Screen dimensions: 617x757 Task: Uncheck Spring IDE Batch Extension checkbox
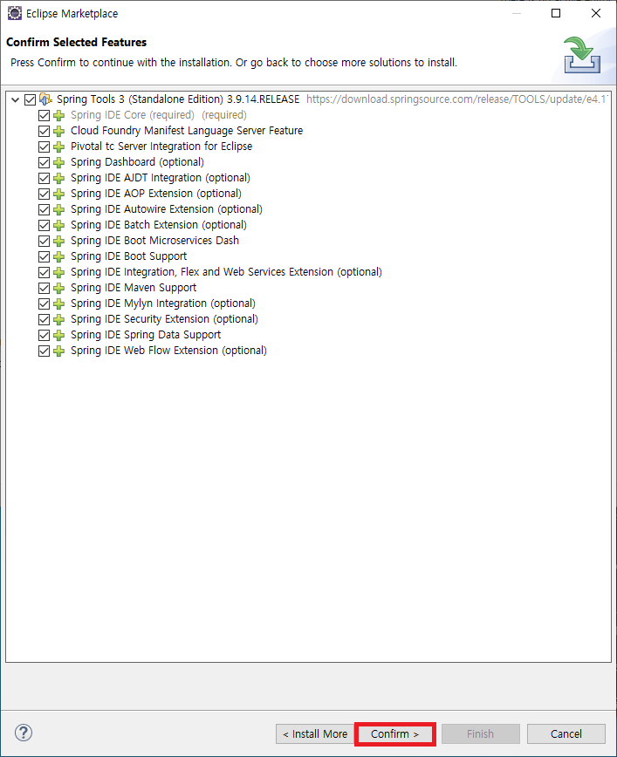tap(44, 226)
